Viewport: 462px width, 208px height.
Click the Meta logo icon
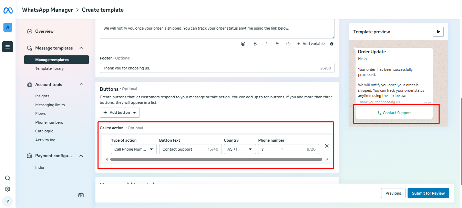click(8, 10)
